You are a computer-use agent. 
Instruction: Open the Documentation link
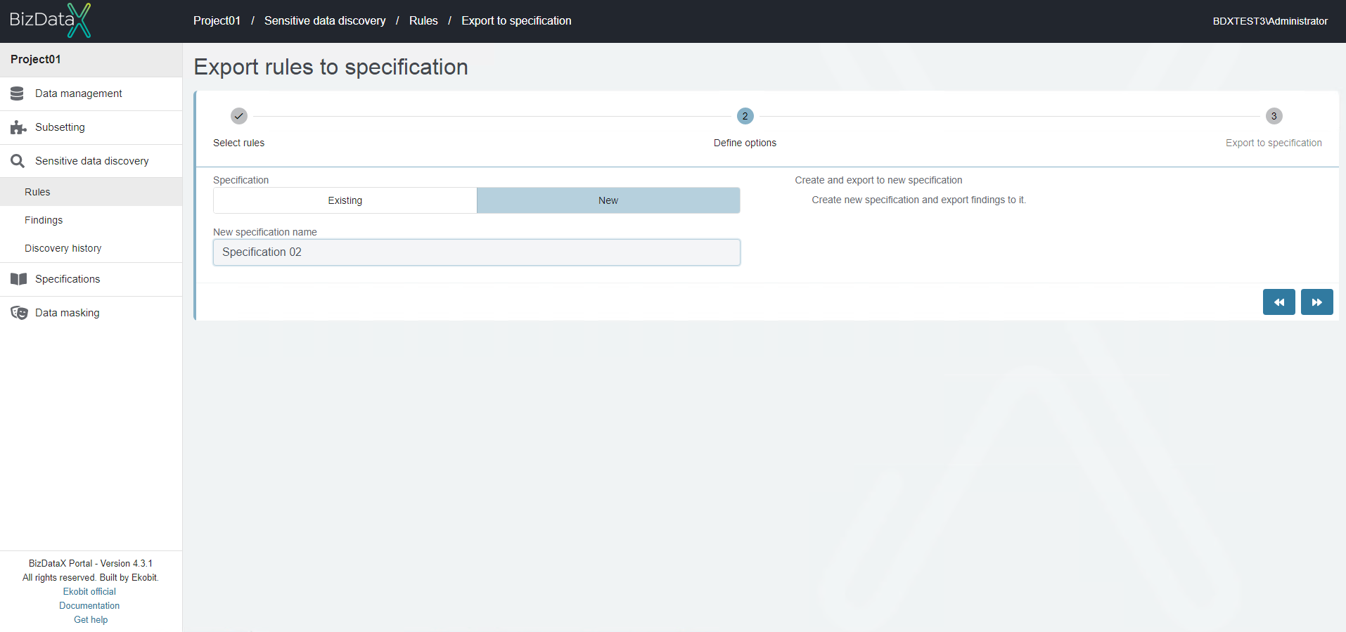pyautogui.click(x=89, y=606)
